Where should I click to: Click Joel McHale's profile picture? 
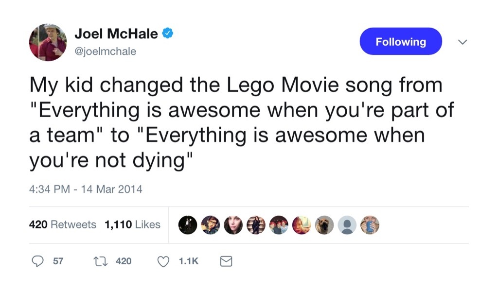48,41
